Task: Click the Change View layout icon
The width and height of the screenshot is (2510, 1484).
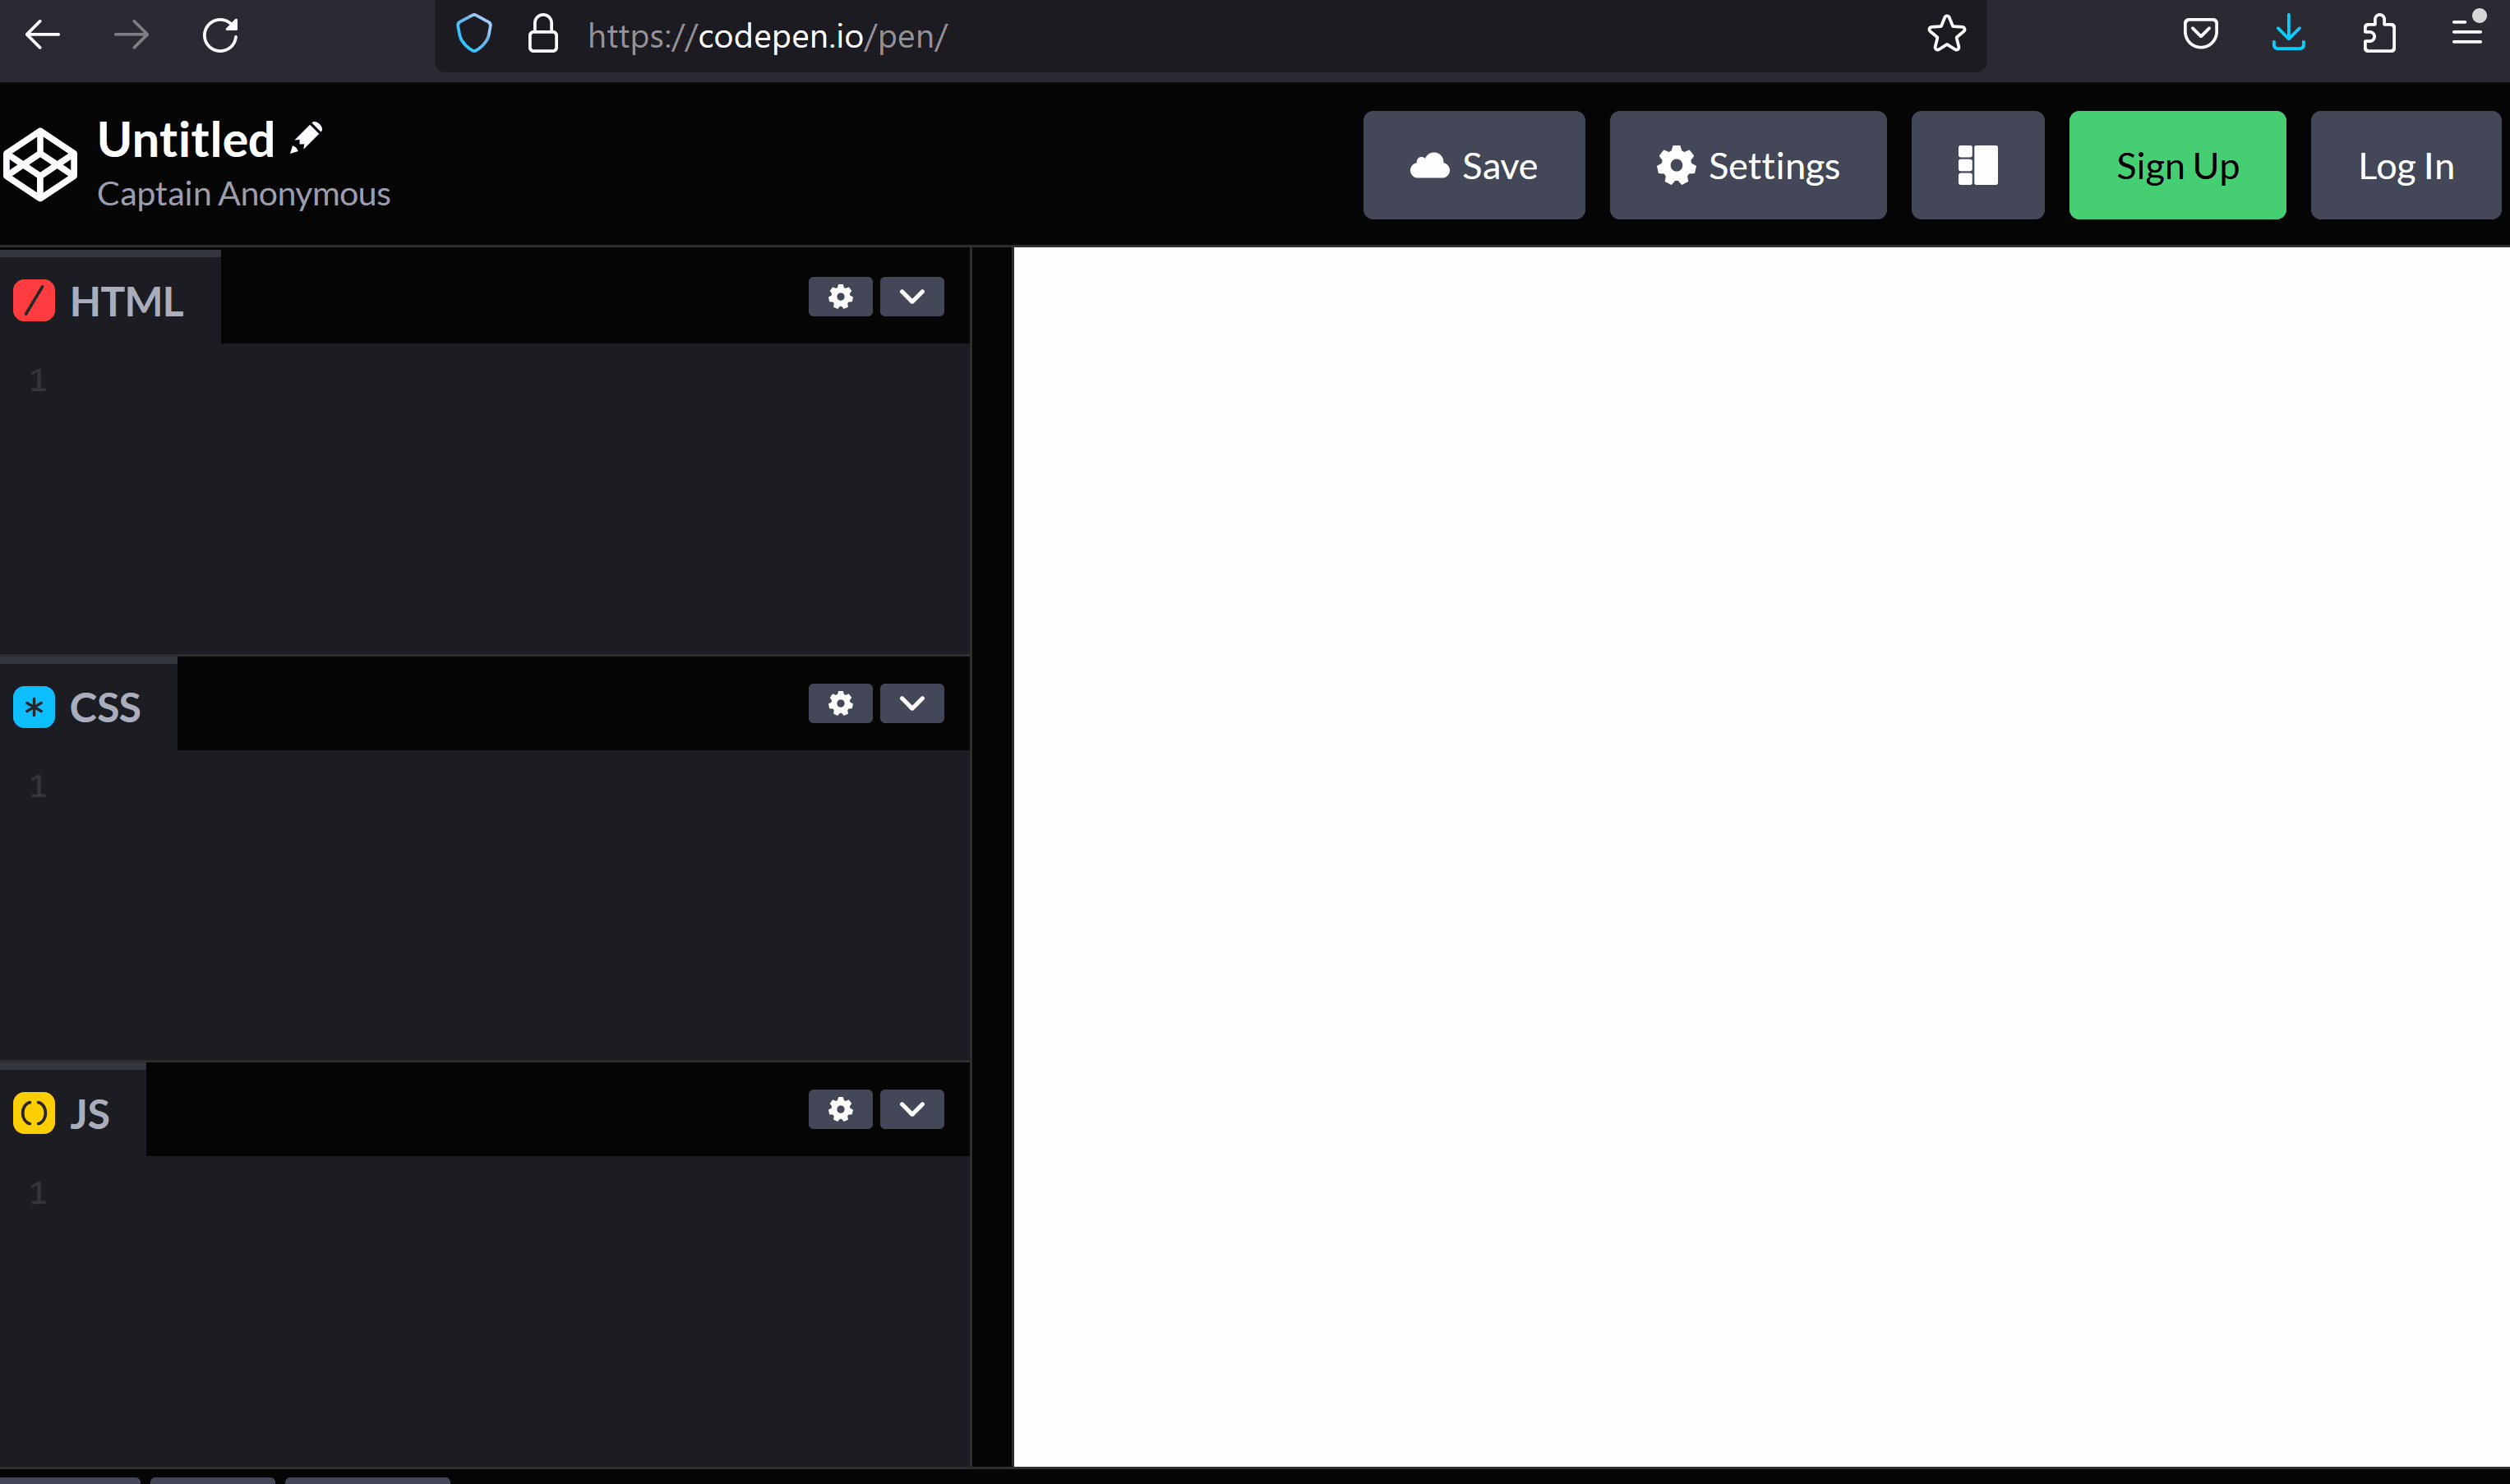Action: point(1977,165)
